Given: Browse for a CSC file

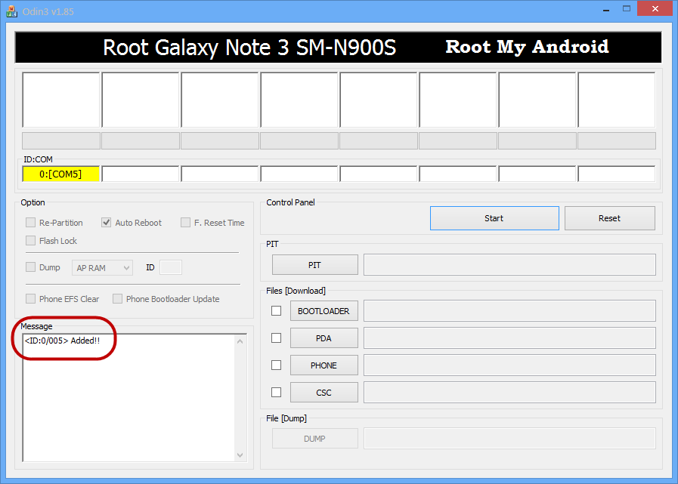Looking at the screenshot, I should click(324, 393).
